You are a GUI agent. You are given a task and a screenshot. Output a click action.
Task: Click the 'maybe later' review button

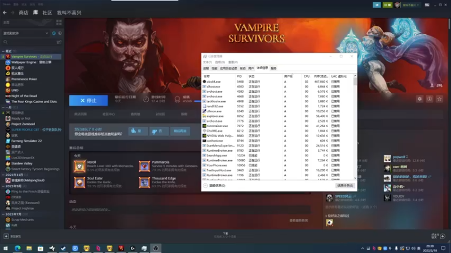[x=180, y=131]
